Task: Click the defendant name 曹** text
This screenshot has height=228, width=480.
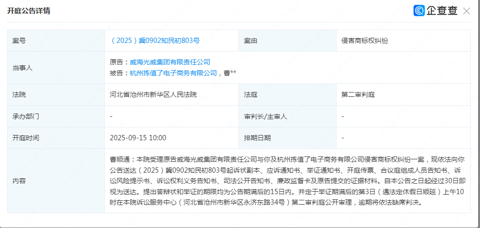Action: coord(229,73)
